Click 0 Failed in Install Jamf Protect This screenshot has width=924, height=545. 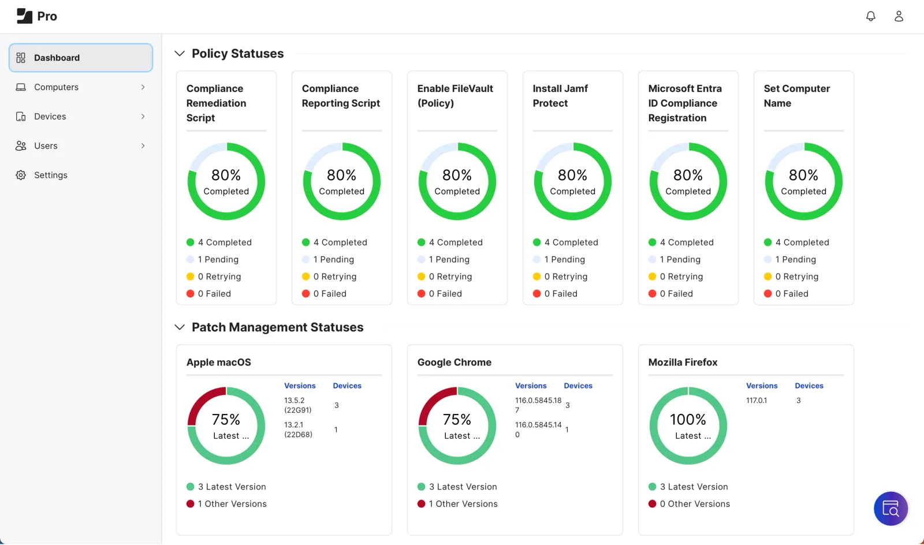tap(555, 294)
